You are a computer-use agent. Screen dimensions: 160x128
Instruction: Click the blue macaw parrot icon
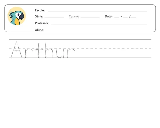click(x=17, y=16)
